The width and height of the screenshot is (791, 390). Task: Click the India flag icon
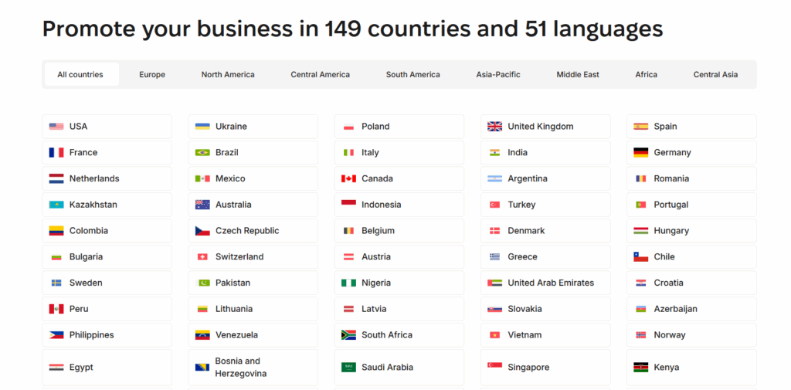click(495, 152)
